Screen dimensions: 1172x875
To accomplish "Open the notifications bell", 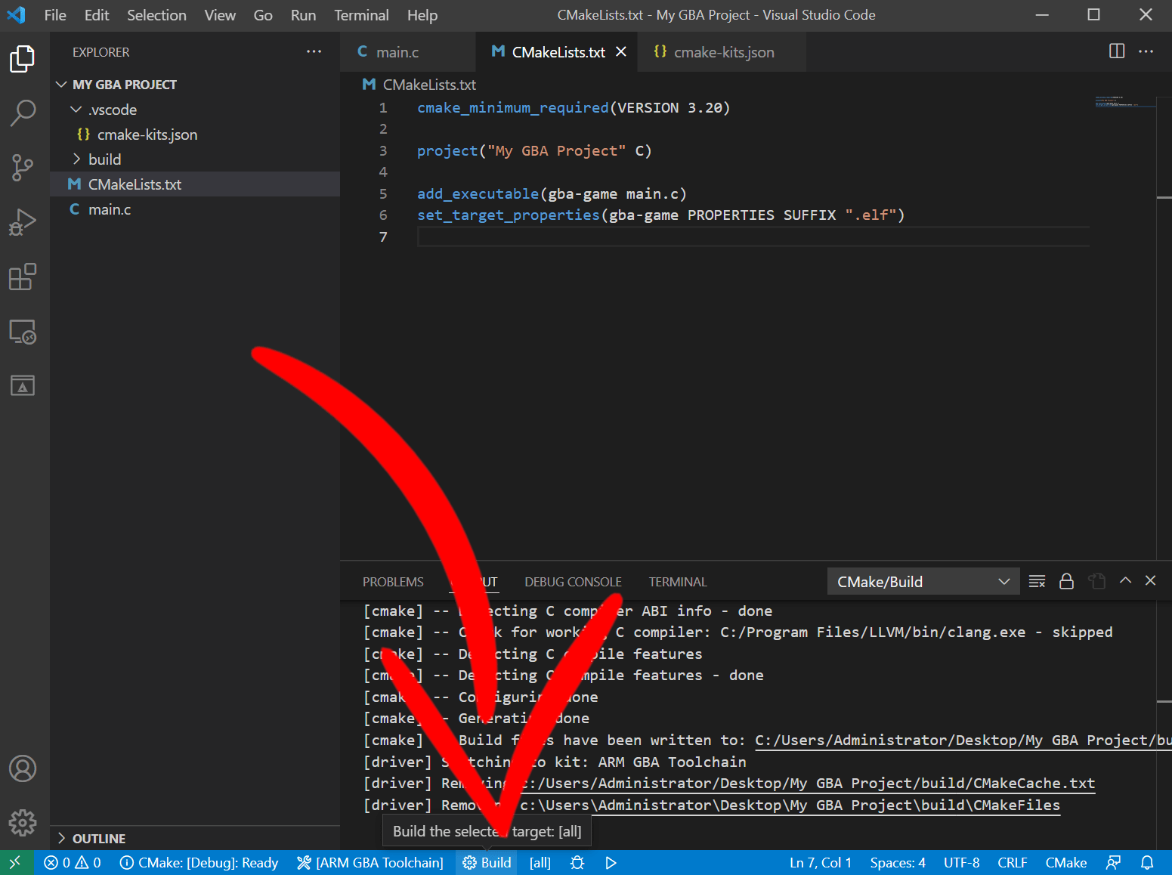I will pos(1147,862).
